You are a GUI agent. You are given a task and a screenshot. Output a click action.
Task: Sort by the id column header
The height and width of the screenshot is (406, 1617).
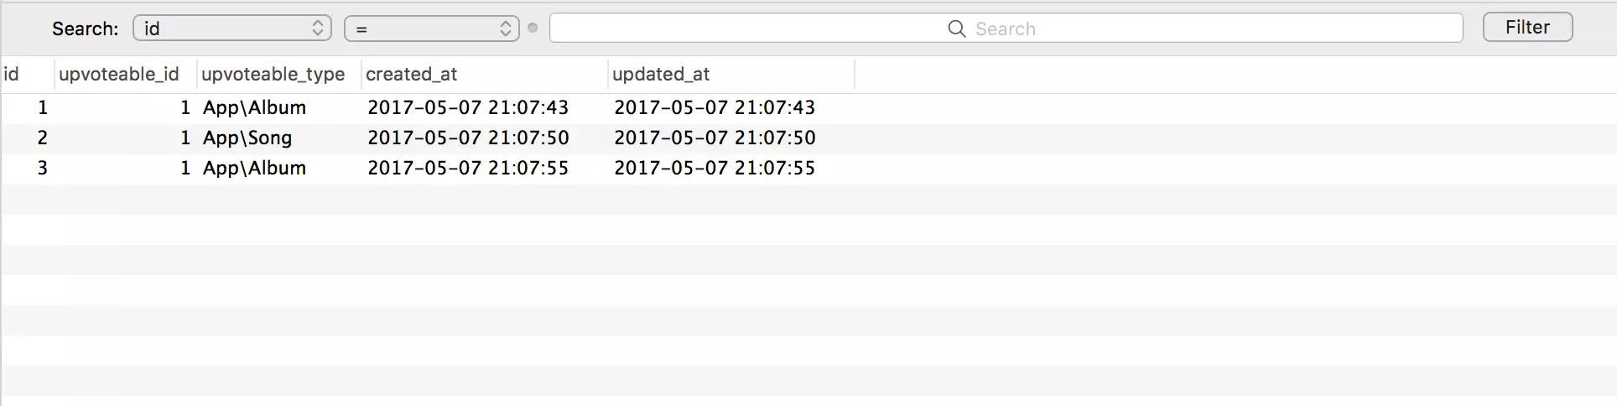(27, 74)
